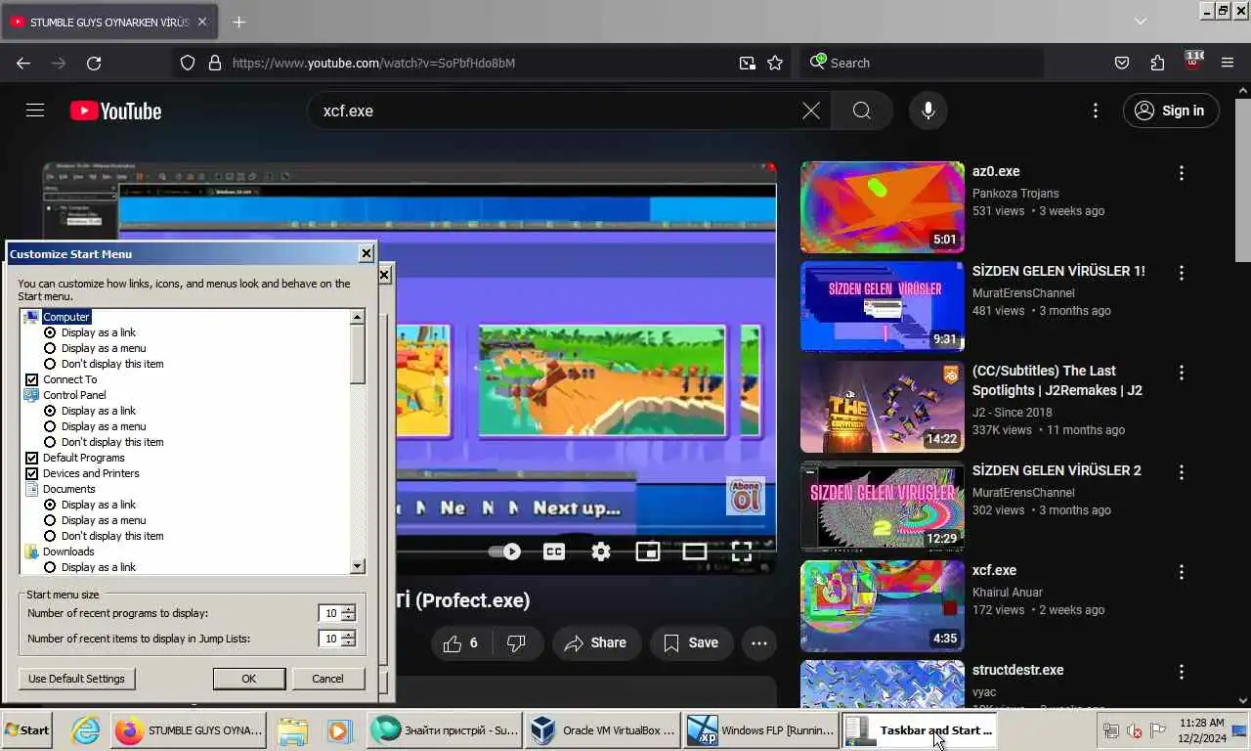Open the YouTube hamburger guide menu
The height and width of the screenshot is (751, 1251).
tap(35, 110)
